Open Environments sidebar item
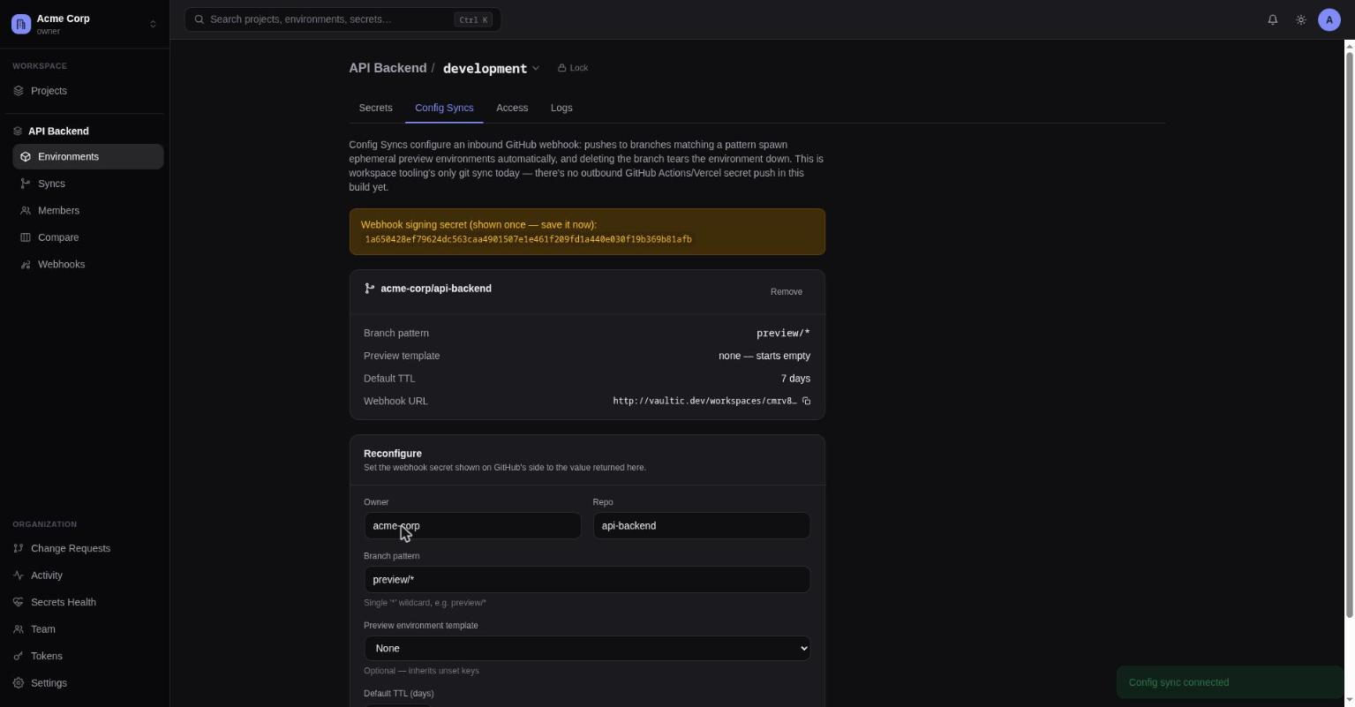Viewport: 1355px width, 707px height. (x=88, y=156)
